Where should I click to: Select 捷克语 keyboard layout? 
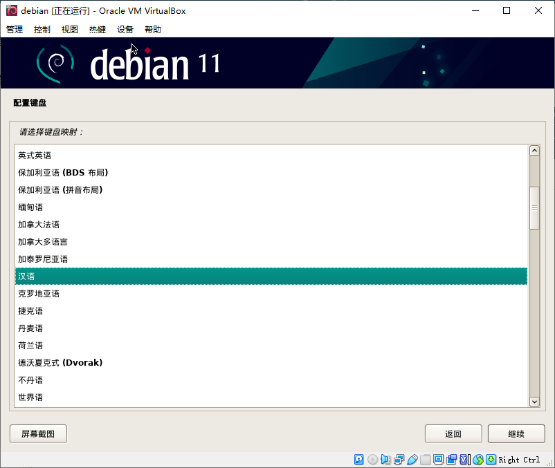[x=271, y=310]
